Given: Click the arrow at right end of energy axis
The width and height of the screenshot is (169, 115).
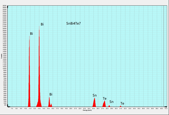Looking at the screenshot, I should tap(166, 107).
